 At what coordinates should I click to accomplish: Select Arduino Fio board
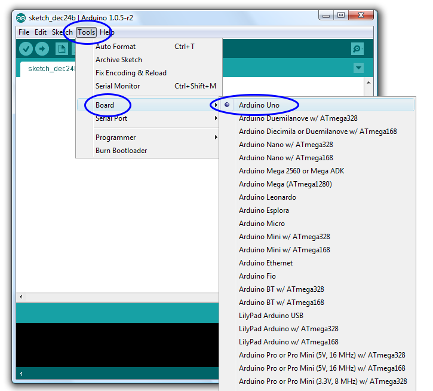(318, 276)
